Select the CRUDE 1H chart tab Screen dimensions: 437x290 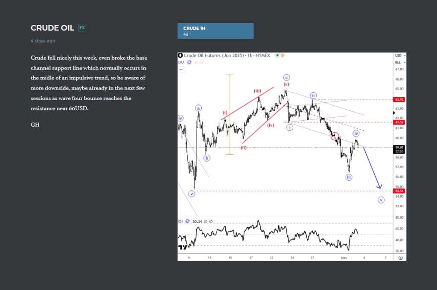point(216,31)
